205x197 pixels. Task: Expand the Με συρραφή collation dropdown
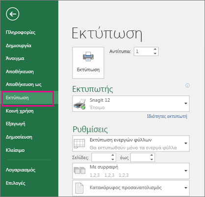point(186,171)
